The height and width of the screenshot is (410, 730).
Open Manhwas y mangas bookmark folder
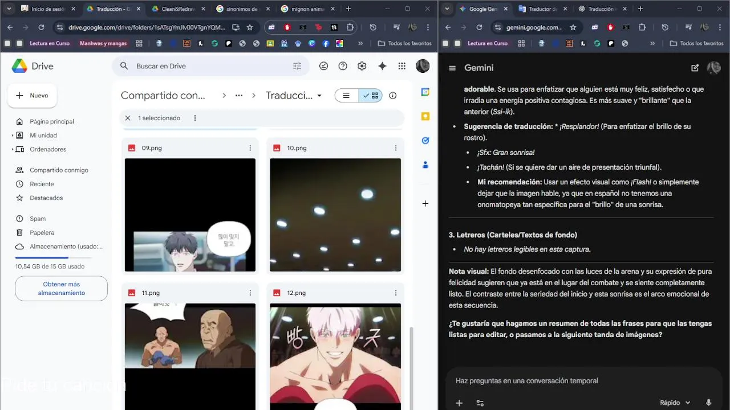[x=103, y=43]
